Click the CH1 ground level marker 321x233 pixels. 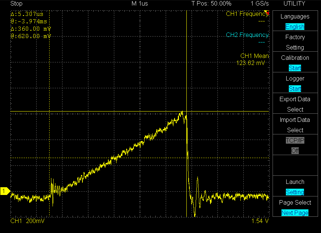click(x=5, y=191)
